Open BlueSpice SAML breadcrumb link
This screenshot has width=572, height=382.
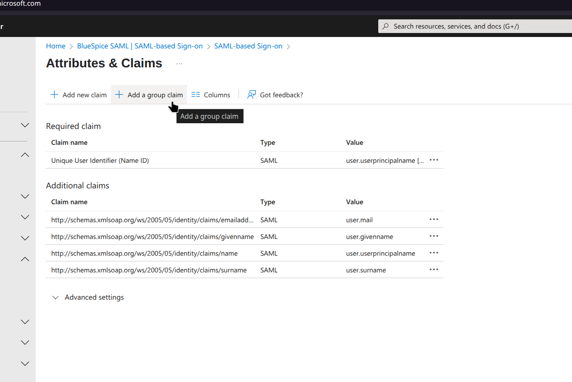point(140,46)
